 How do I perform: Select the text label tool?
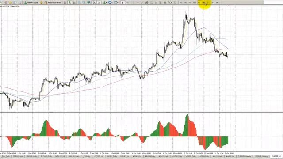click(160, 3)
